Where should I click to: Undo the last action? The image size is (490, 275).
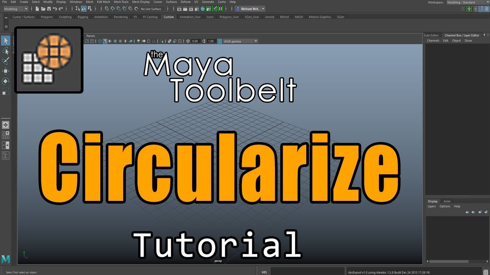point(55,9)
